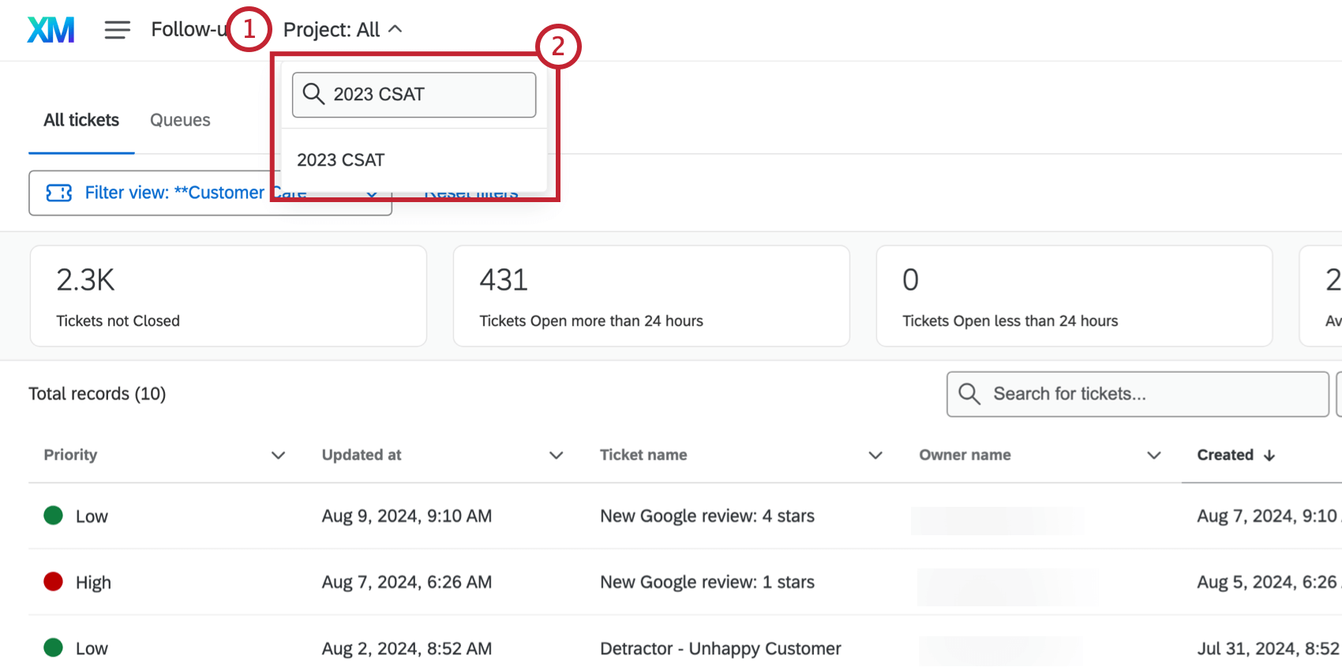This screenshot has width=1342, height=671.
Task: Open the Owner name column chevron
Action: [x=1153, y=455]
